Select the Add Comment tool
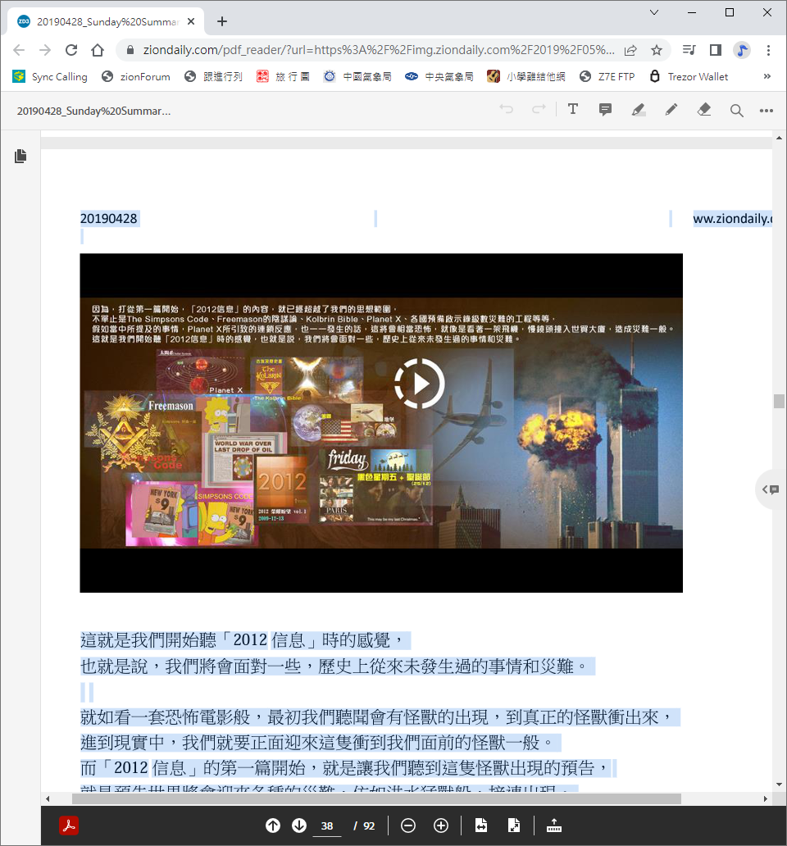Image resolution: width=787 pixels, height=846 pixels. (x=605, y=110)
